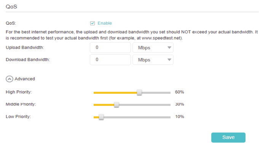Click the gray track of Low Priority slider
This screenshot has height=145, width=260.
pyautogui.click(x=137, y=117)
